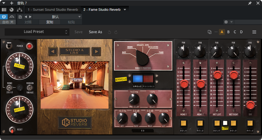
Task: Click the LPF knob
Action: click(x=164, y=118)
